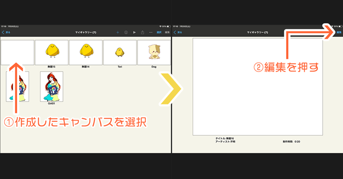This screenshot has width=343, height=179.
Task: Tap the Wi-Fi icon on gallery list screen
Action: click(161, 27)
